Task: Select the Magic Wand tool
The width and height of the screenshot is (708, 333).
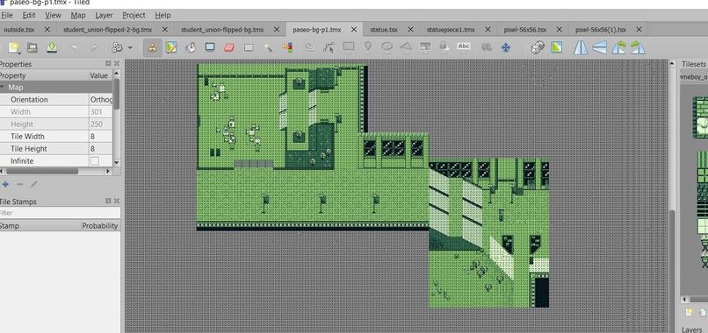Action: [x=268, y=47]
